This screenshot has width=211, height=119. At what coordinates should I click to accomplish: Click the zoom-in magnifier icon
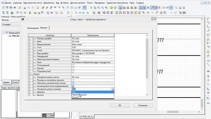click(99, 8)
